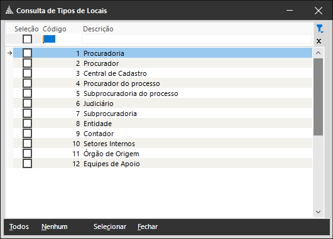This screenshot has height=239, width=333.
Task: Click the scrollbar down arrow
Action: tap(318, 212)
